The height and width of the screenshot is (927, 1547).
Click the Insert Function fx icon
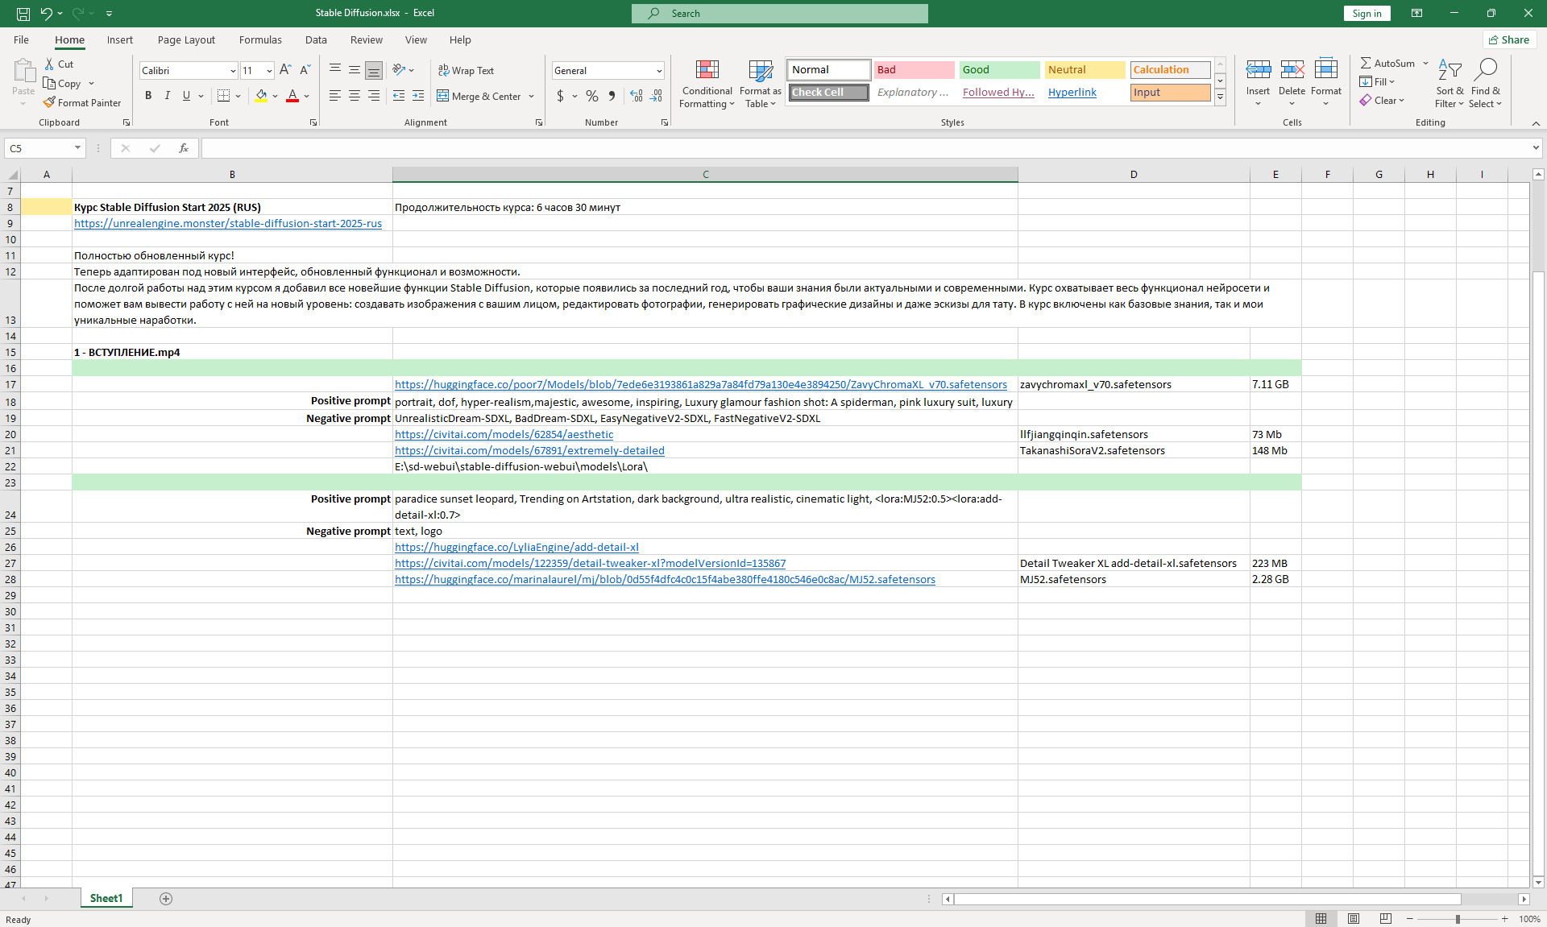pos(184,148)
